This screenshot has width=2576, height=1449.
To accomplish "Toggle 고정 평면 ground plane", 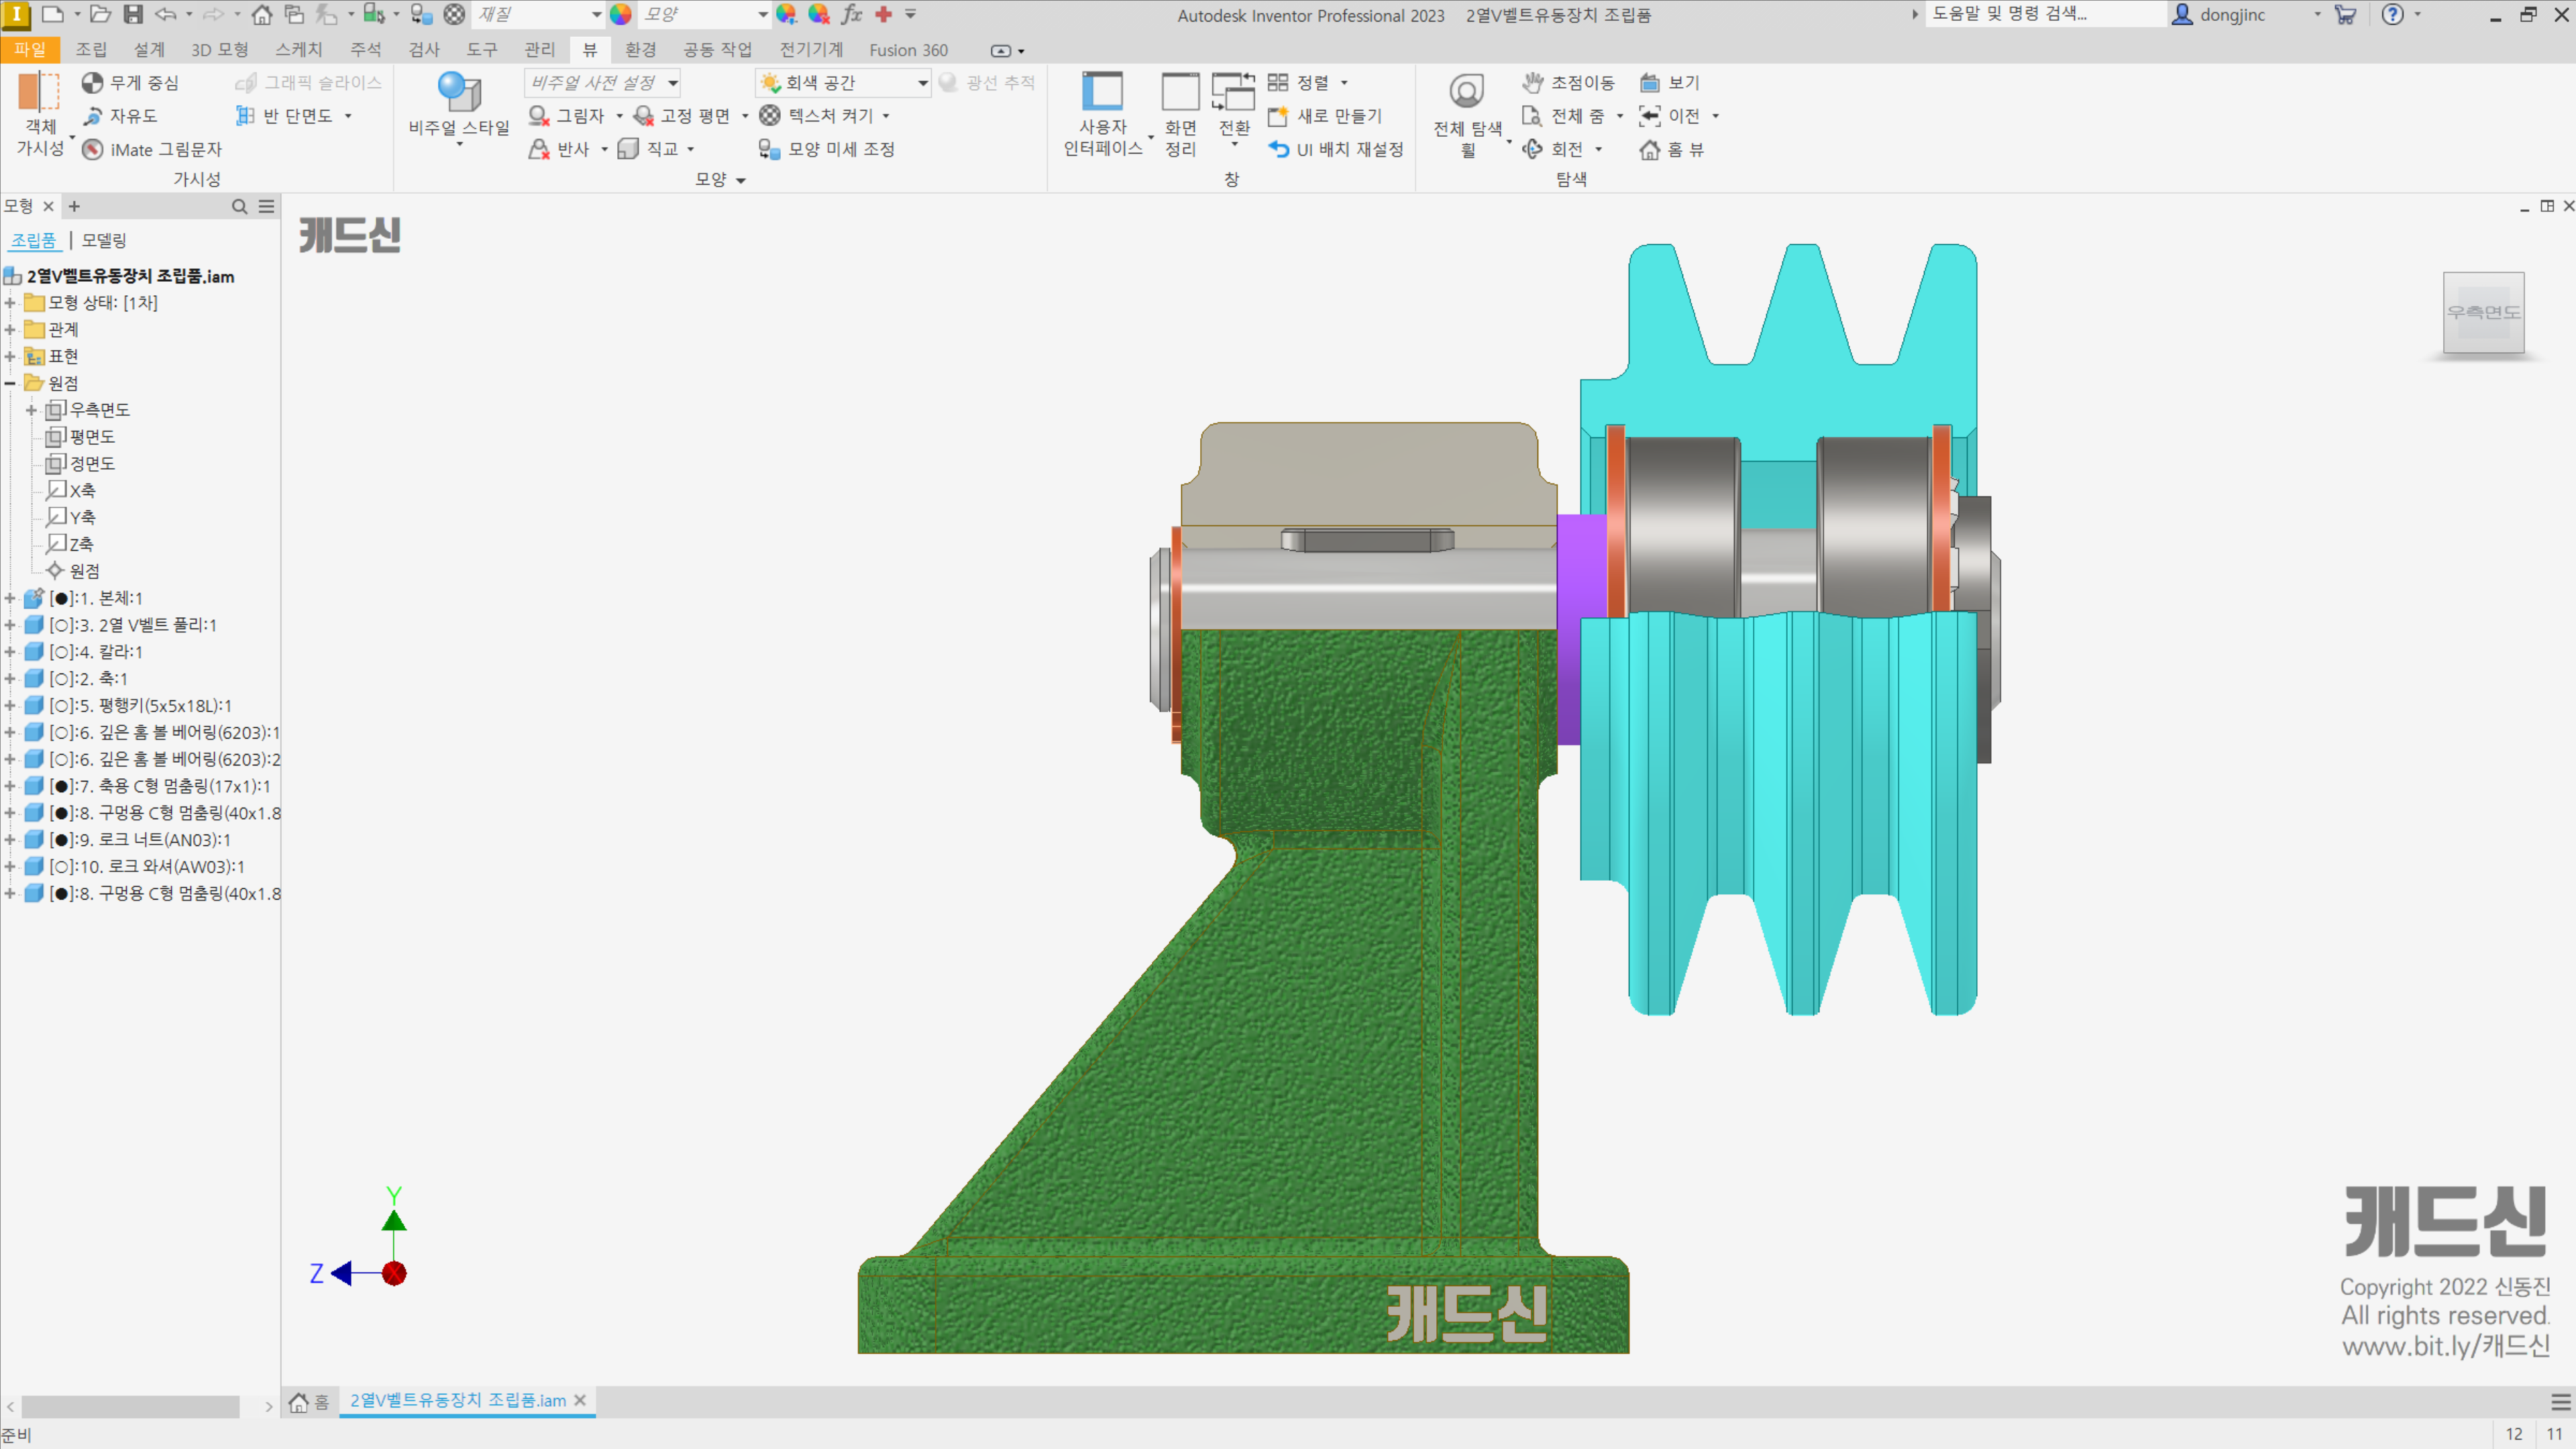I will tap(682, 116).
